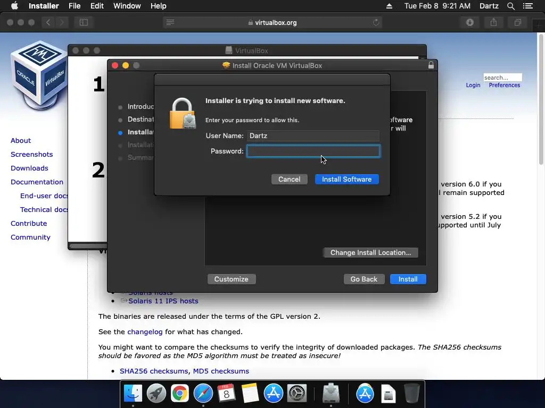Open the Edit menu

tap(97, 6)
